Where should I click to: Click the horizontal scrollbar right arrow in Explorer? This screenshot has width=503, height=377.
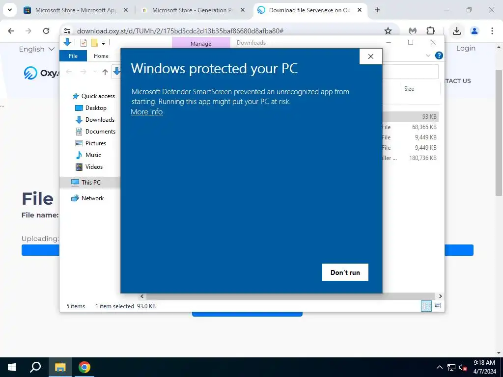coord(440,296)
